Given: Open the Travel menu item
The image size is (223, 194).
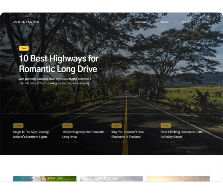Looking at the screenshot, I should tap(185, 22).
